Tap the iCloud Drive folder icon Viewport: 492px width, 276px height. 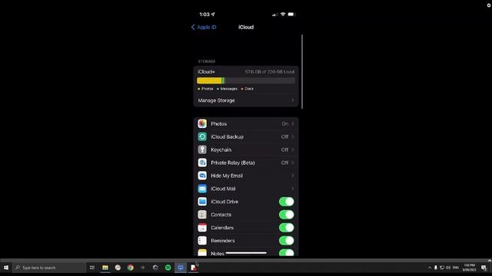[x=202, y=202]
